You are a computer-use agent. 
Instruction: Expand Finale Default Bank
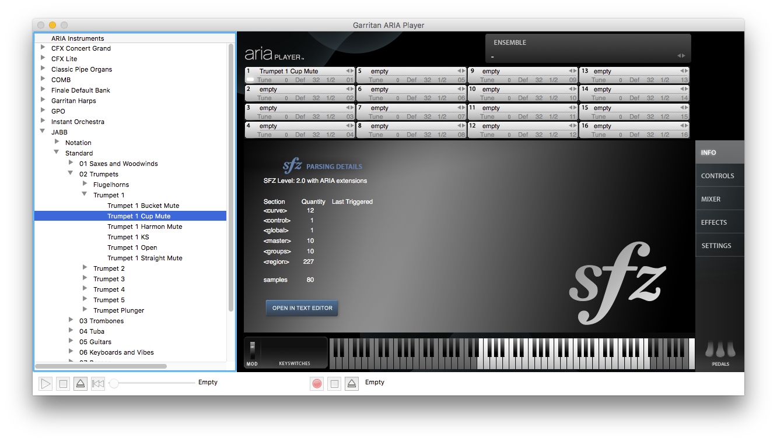[x=43, y=90]
